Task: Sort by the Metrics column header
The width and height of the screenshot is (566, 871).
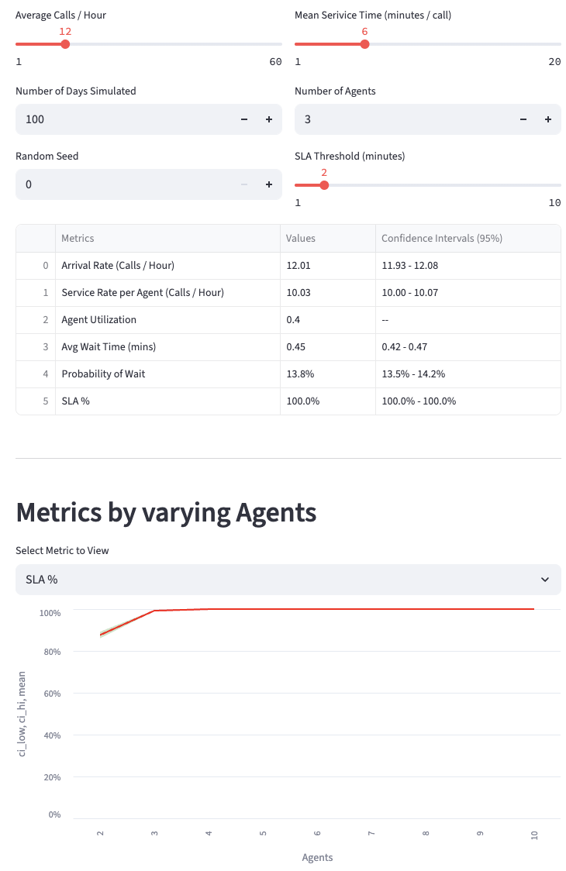Action: [x=167, y=239]
